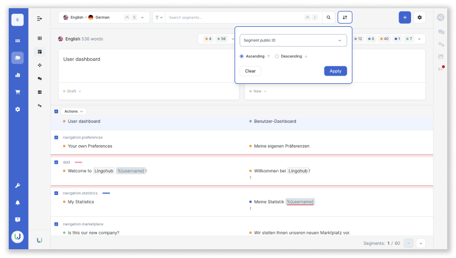Image resolution: width=456 pixels, height=258 pixels.
Task: Open the shopping cart marketplace icon
Action: click(x=18, y=92)
